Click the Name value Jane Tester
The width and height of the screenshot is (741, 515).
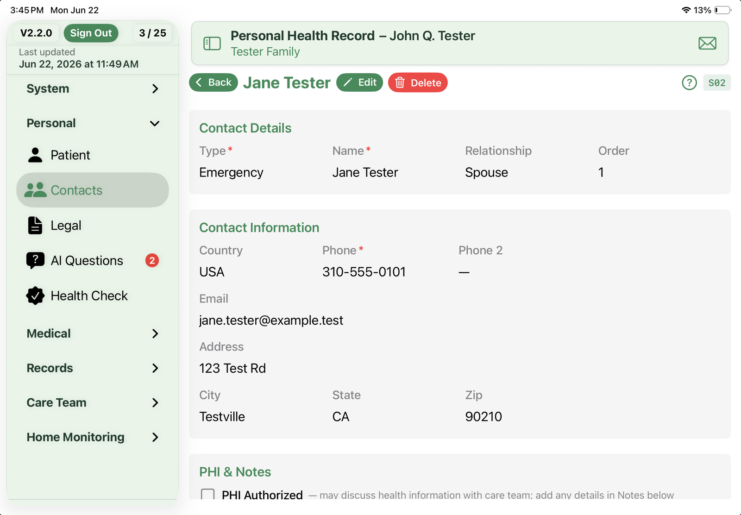(x=365, y=172)
